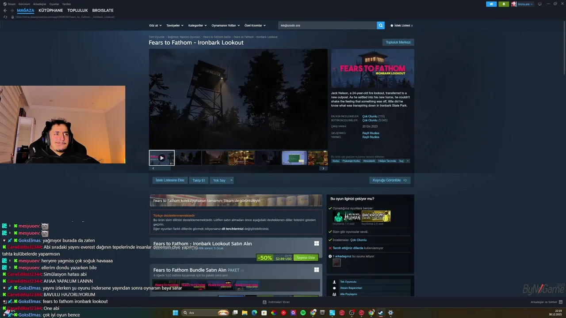Click Takip Et button
The image size is (566, 318).
pos(199,180)
